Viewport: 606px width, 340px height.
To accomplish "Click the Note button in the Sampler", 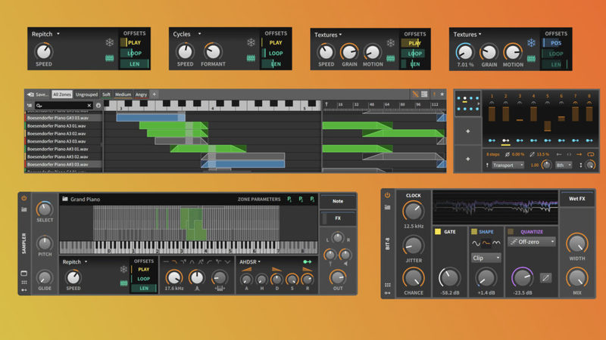I will (x=337, y=201).
